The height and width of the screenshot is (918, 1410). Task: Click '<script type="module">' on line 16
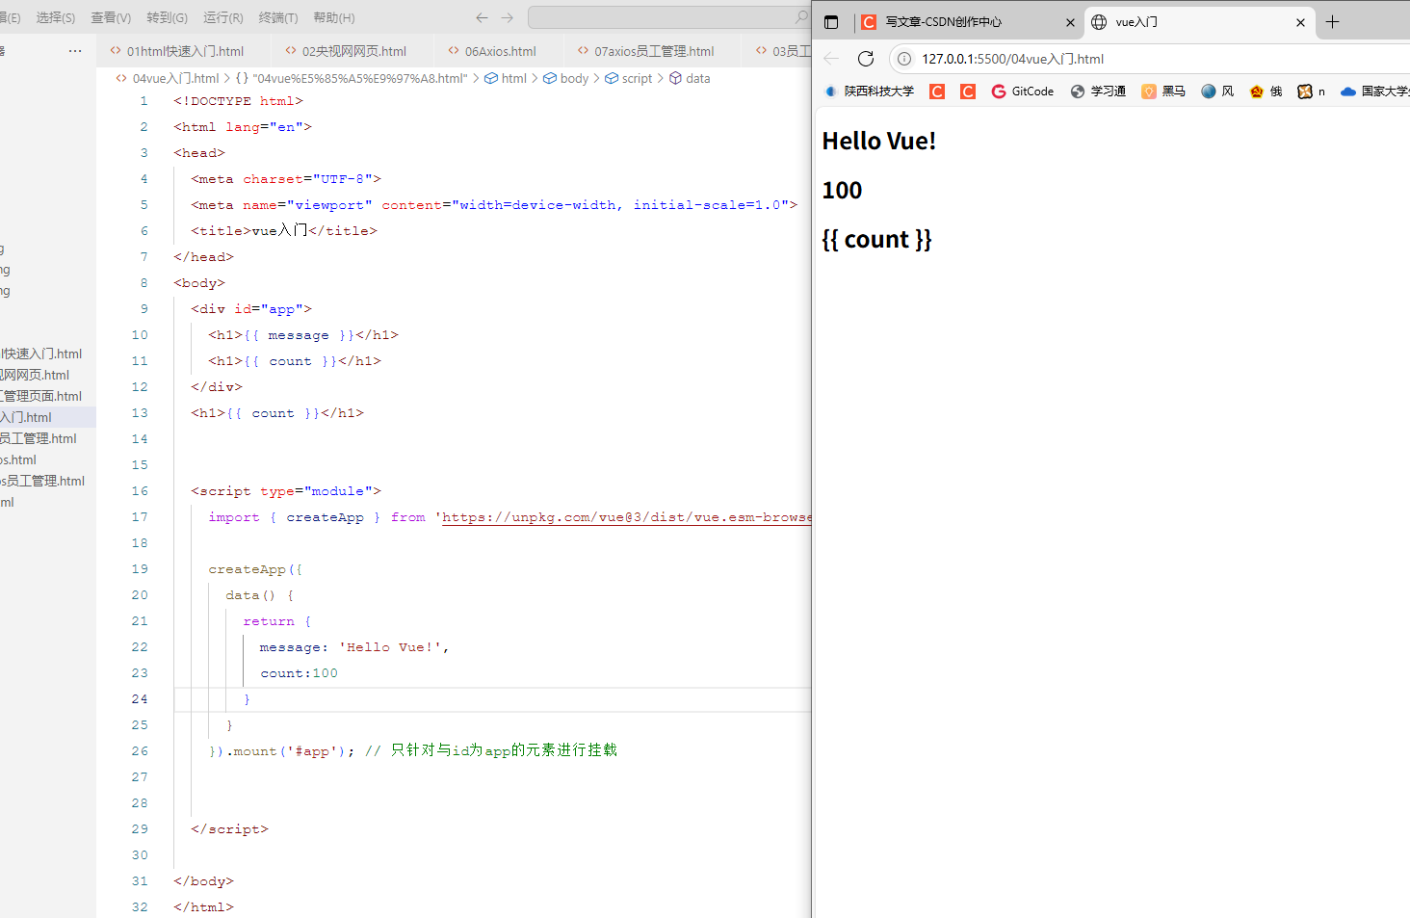(286, 491)
